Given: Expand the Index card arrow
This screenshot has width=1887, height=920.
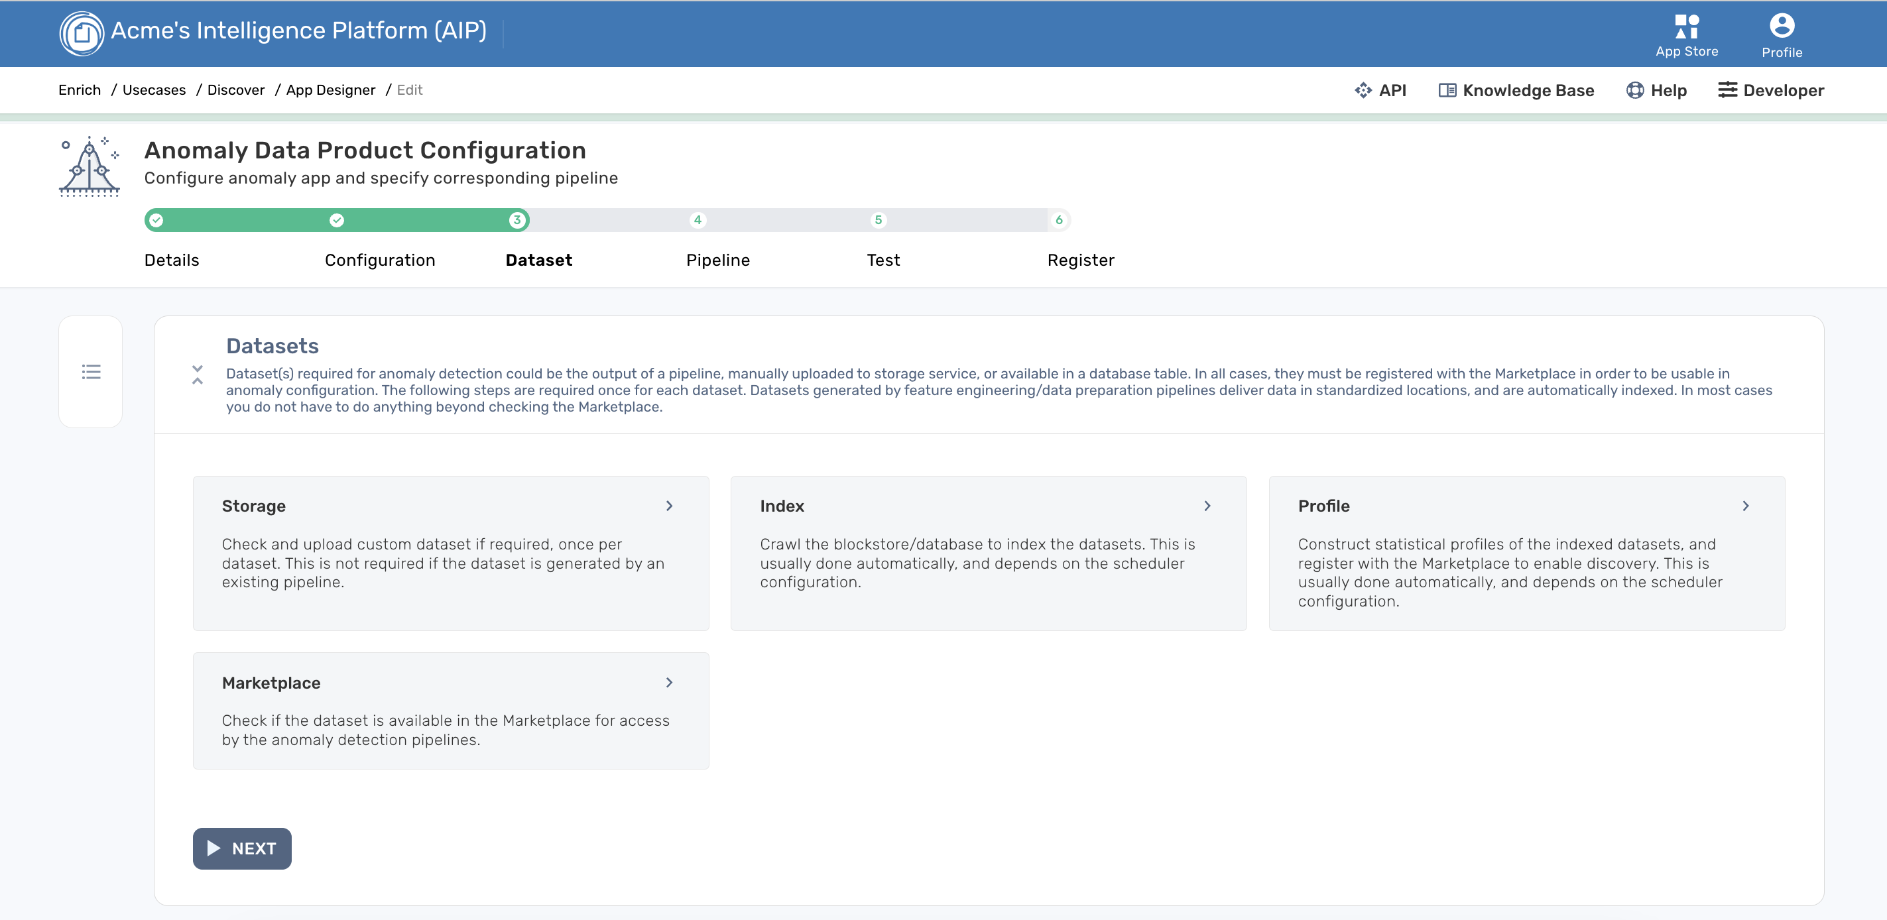Looking at the screenshot, I should 1207,506.
